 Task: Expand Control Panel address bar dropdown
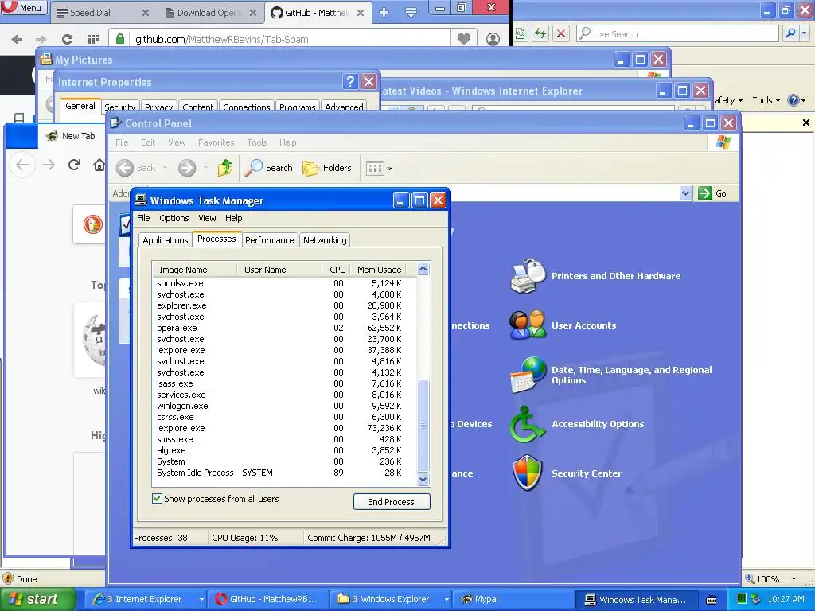pyautogui.click(x=685, y=193)
